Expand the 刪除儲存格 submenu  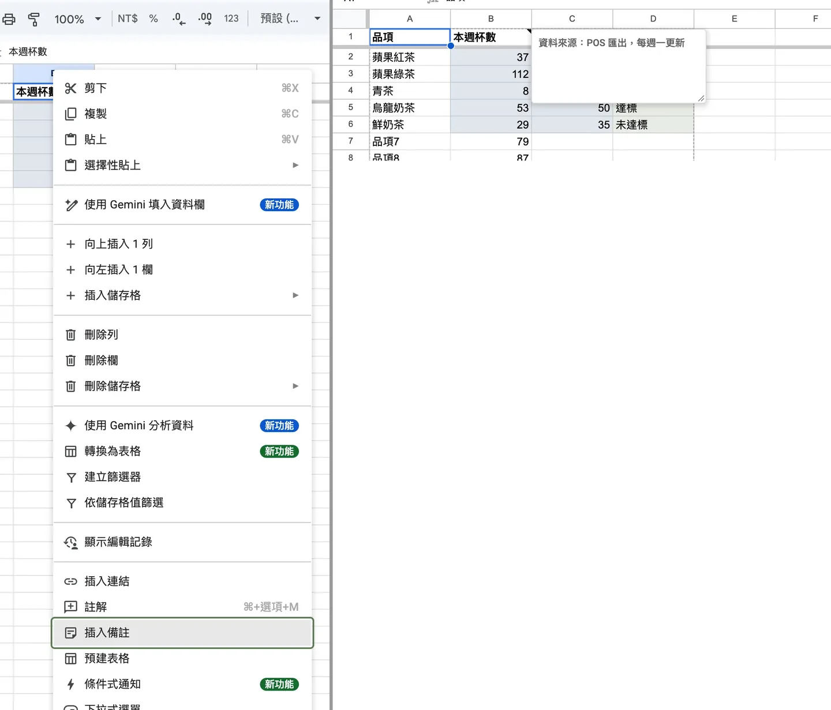point(182,386)
